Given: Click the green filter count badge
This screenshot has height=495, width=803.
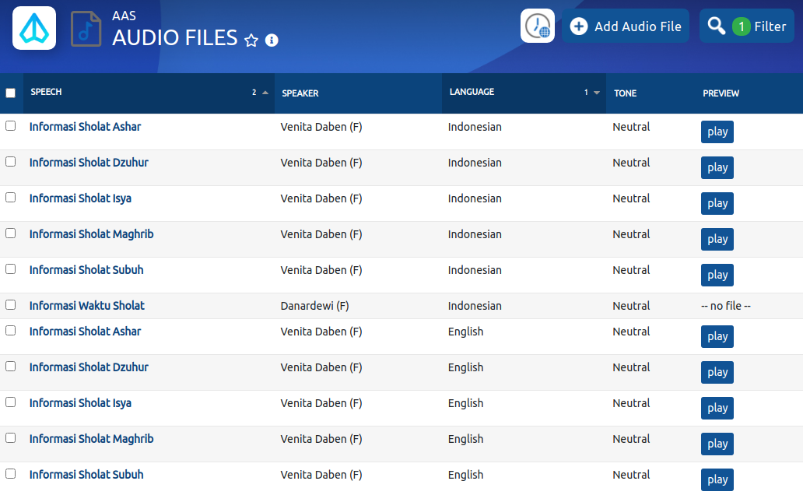Looking at the screenshot, I should point(741,26).
